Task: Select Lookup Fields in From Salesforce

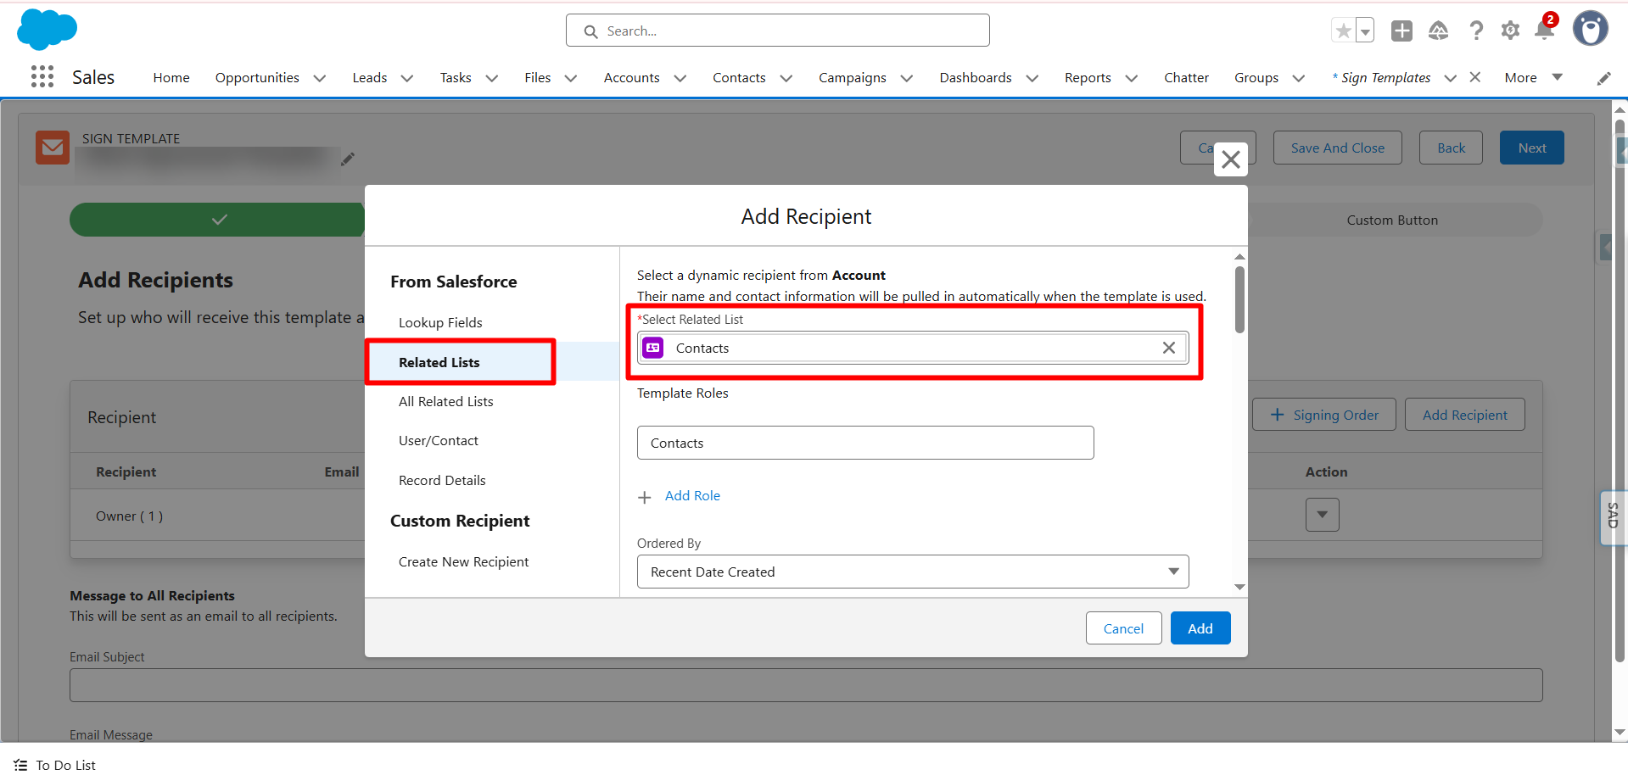Action: tap(440, 322)
